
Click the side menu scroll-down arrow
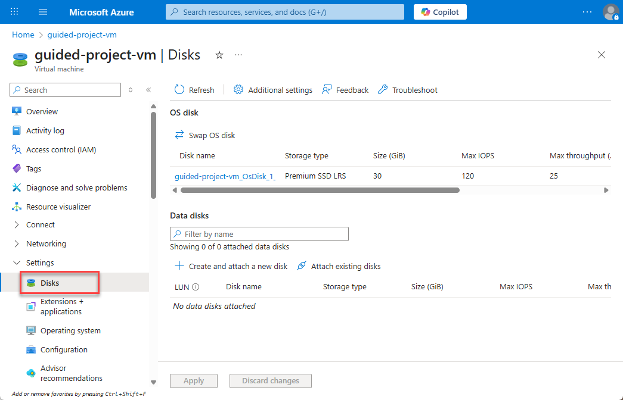(153, 383)
